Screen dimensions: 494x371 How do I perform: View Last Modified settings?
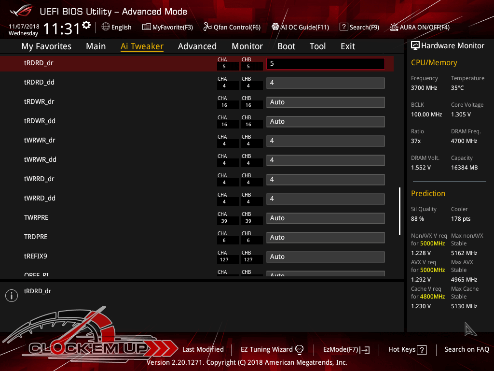[203, 349]
